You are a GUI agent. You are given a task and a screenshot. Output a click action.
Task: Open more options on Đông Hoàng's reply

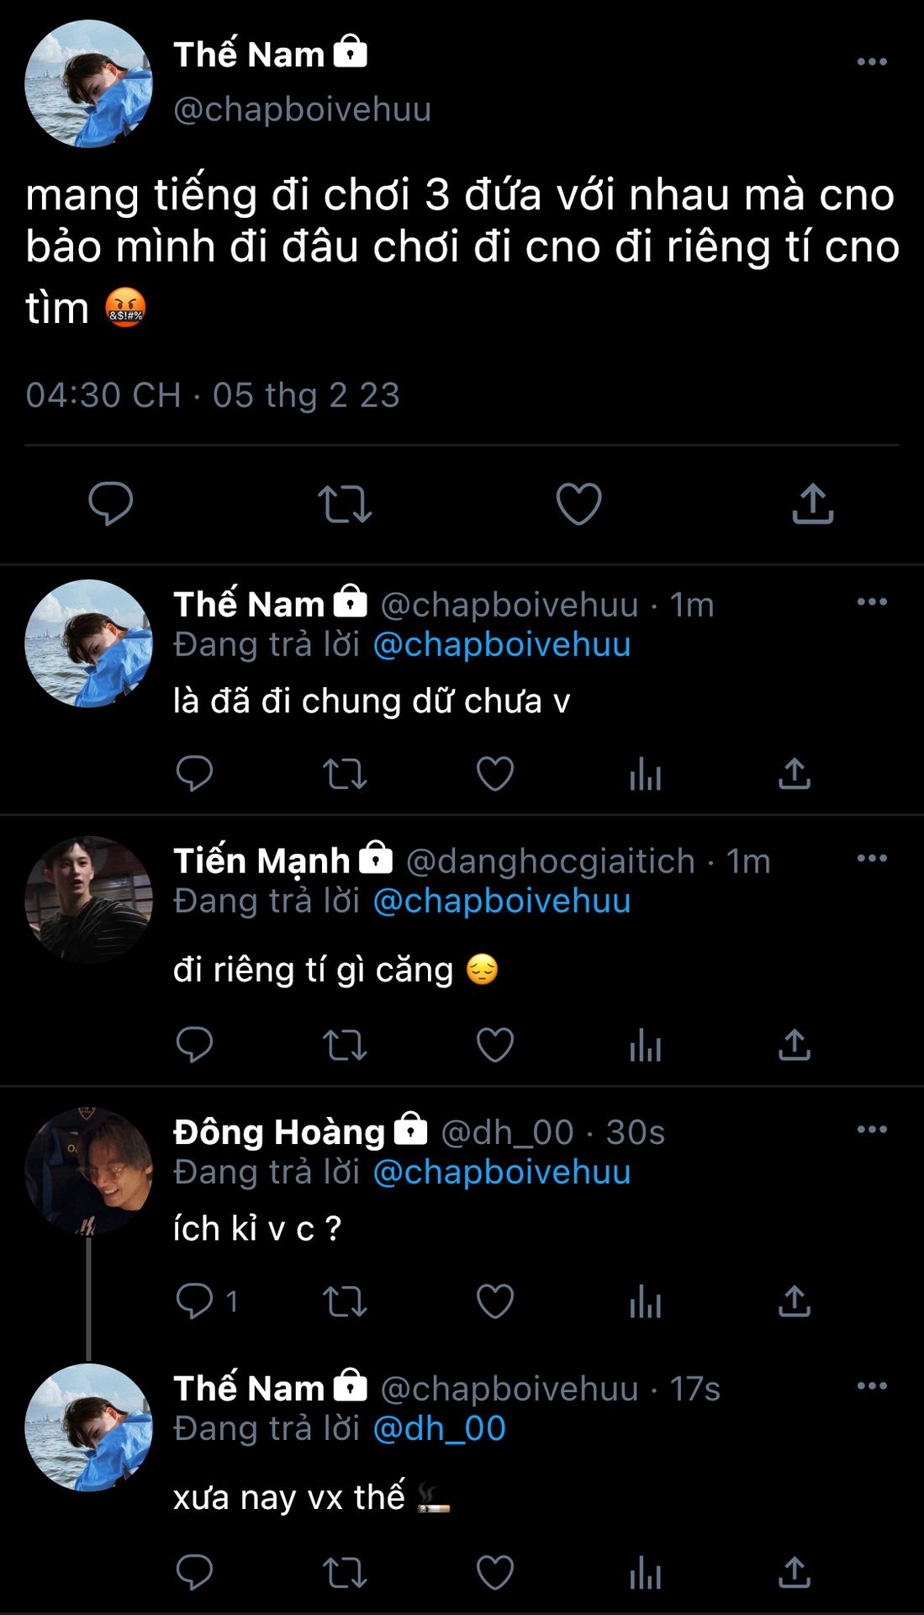(872, 1130)
